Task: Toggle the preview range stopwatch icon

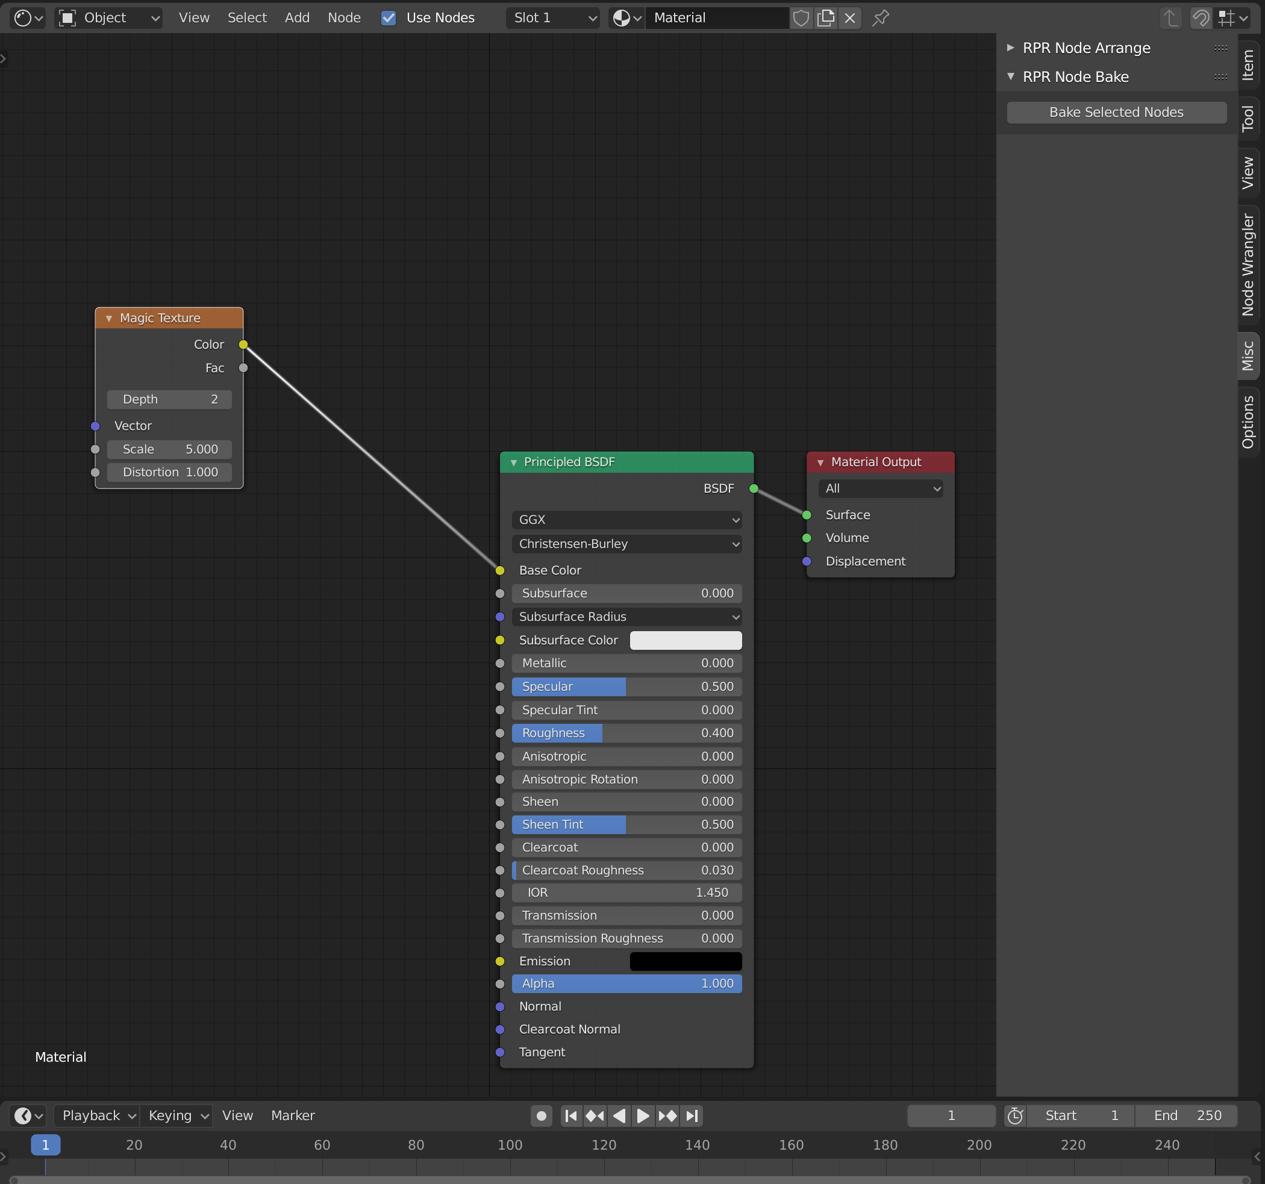Action: pyautogui.click(x=1016, y=1115)
